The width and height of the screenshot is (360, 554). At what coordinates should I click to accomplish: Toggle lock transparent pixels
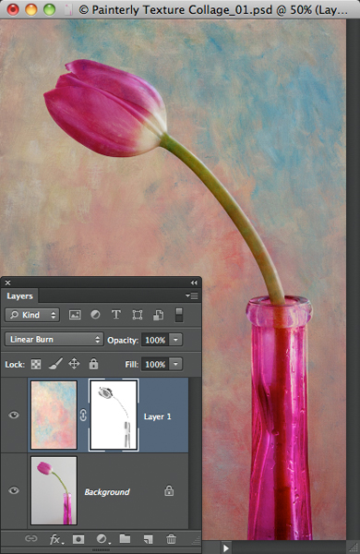coord(36,364)
